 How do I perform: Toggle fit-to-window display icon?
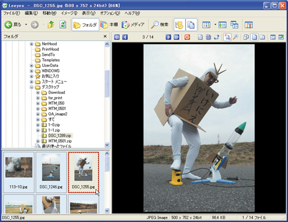pyautogui.click(x=227, y=37)
